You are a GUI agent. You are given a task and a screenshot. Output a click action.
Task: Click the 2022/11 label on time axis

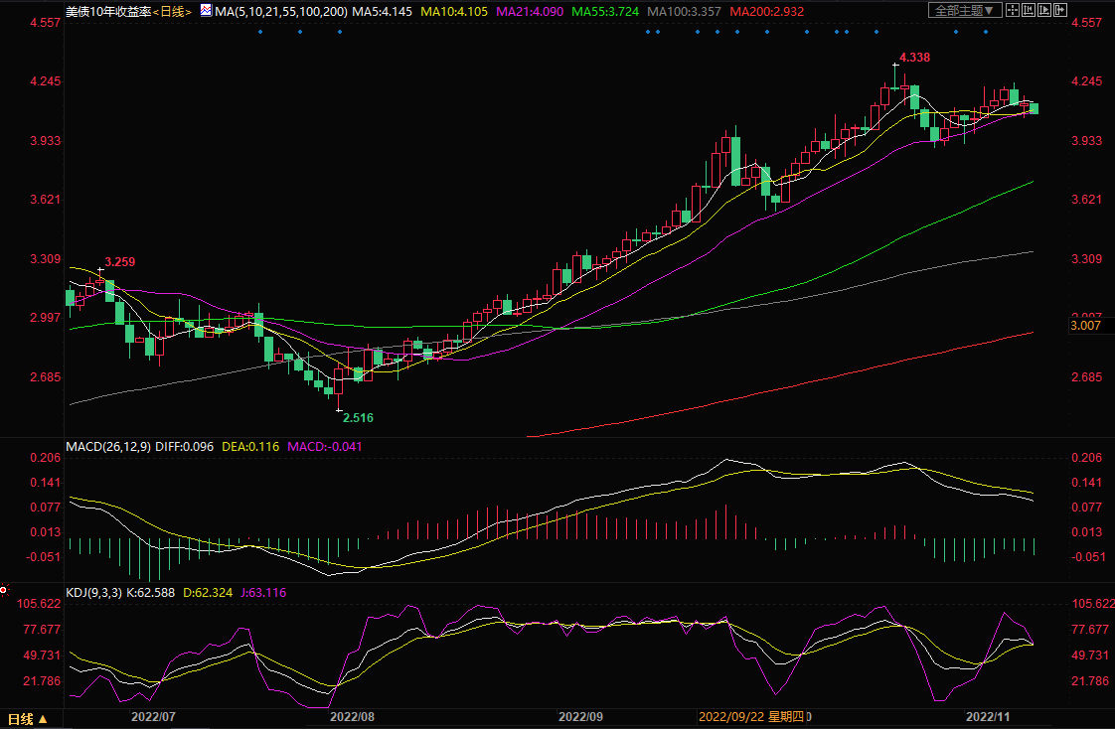(988, 715)
